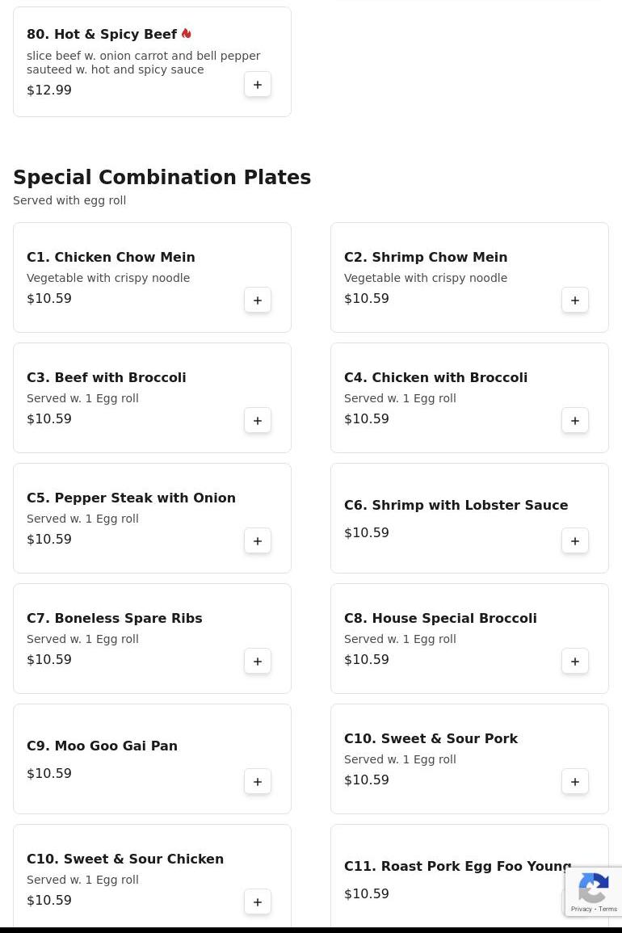Add C10 Sweet & Sour Pork
622x933 pixels.
click(575, 781)
